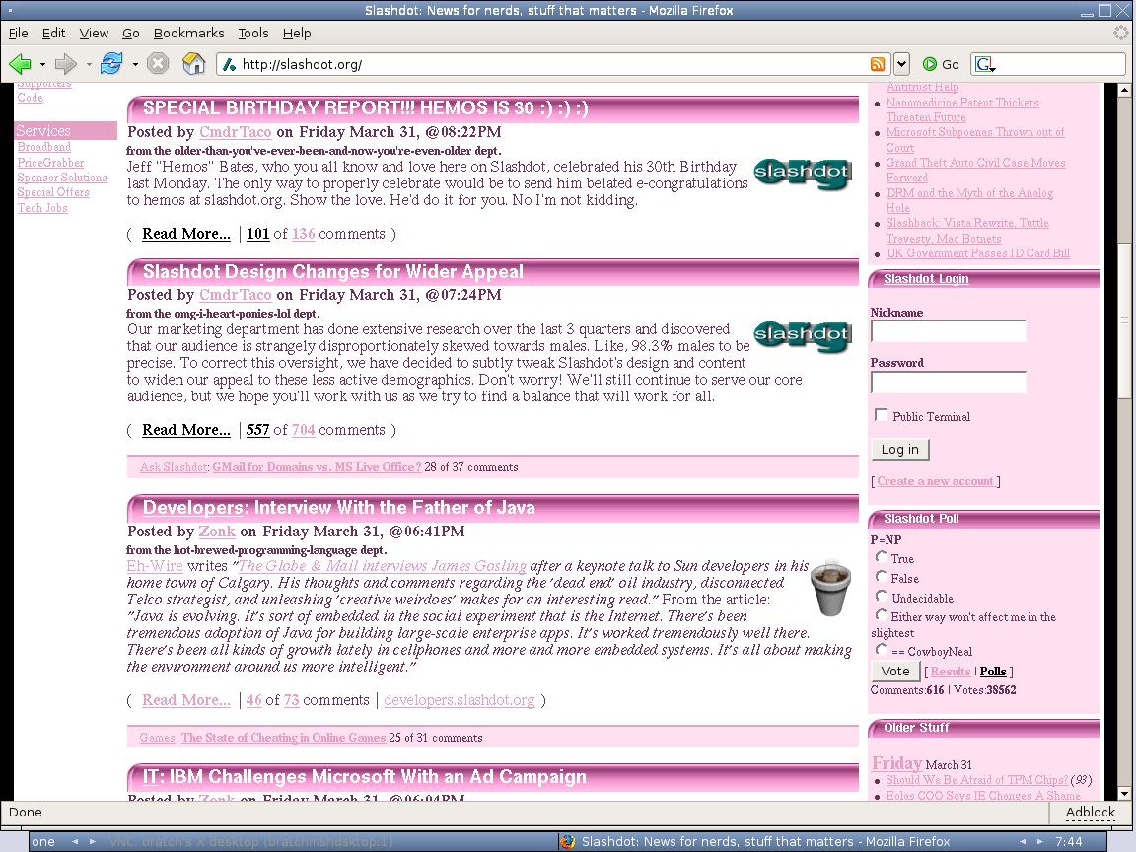Screen dimensions: 1136x852
Task: Click the Slashdot topic icon beside Design Changes story
Action: click(x=802, y=337)
